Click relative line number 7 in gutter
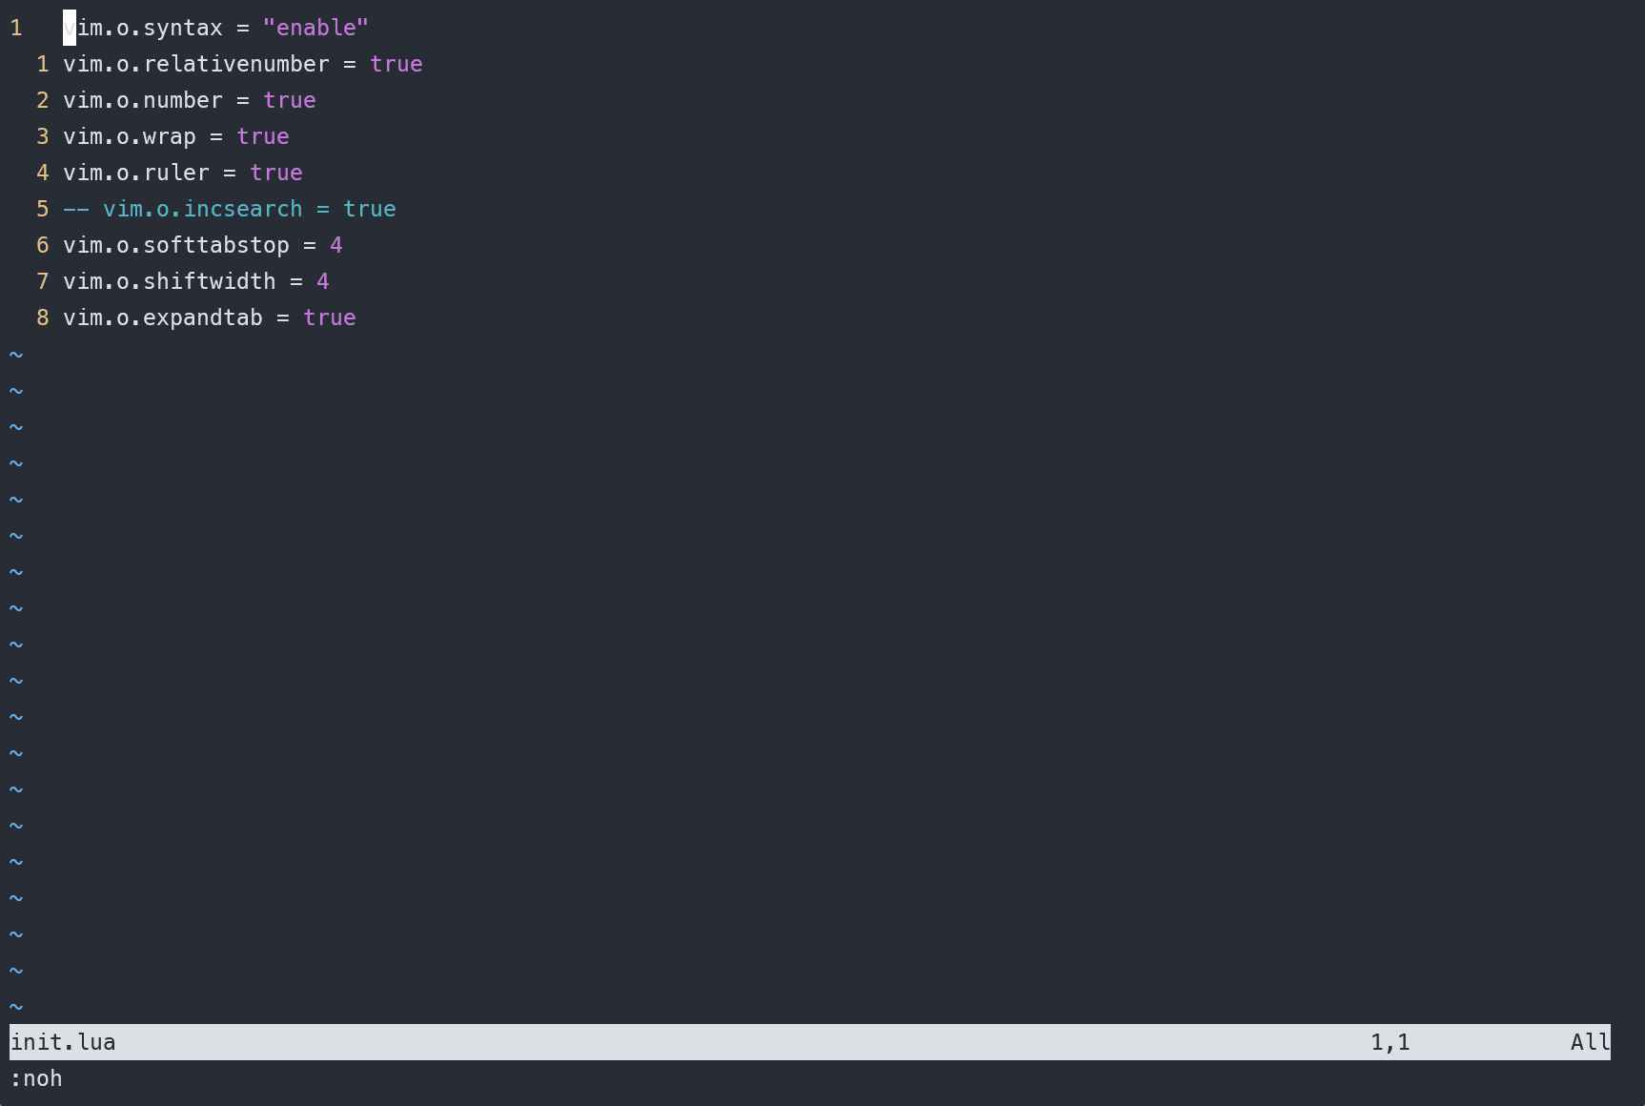Image resolution: width=1645 pixels, height=1106 pixels. click(x=43, y=281)
